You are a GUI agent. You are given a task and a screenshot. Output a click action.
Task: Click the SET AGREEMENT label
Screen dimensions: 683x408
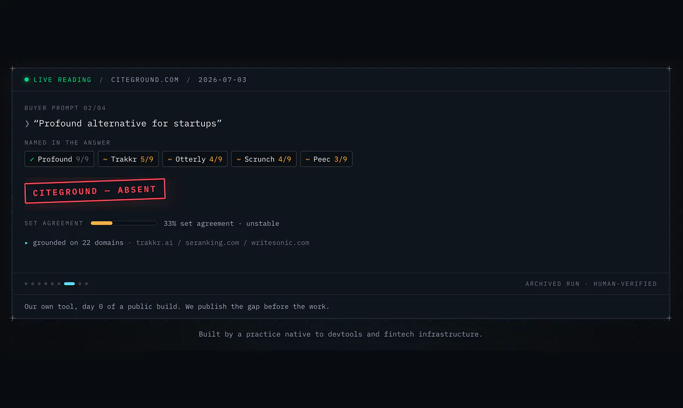click(54, 223)
